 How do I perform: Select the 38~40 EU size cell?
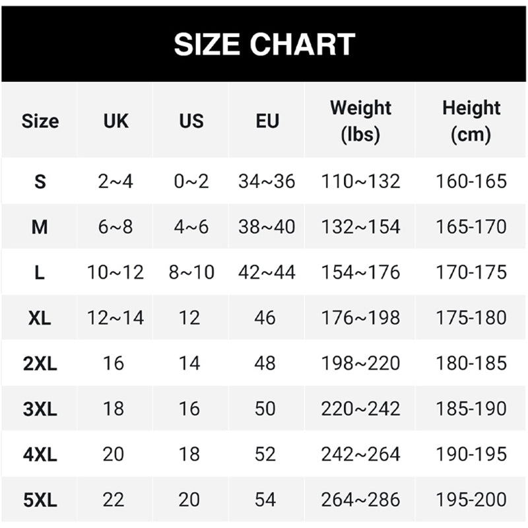[267, 227]
